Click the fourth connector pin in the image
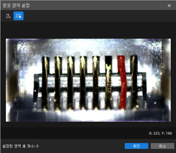Image resolution: width=176 pixels, height=153 pixels. point(83,83)
